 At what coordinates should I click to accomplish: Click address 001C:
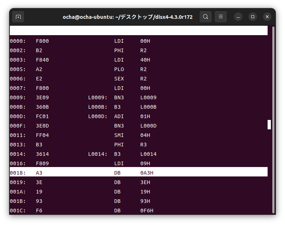pos(18,211)
